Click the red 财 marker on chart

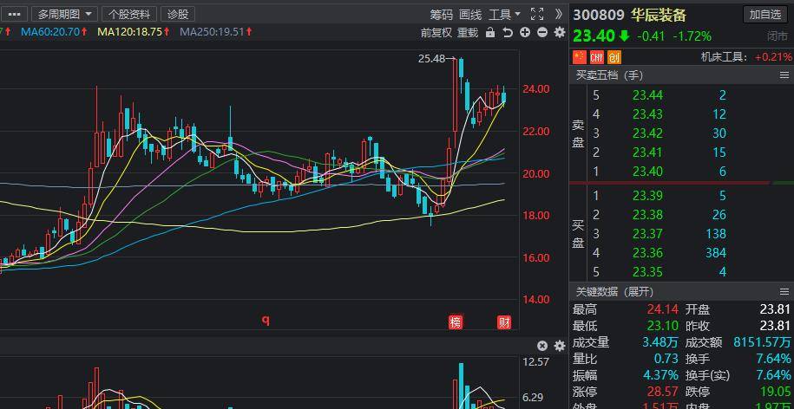(x=503, y=322)
